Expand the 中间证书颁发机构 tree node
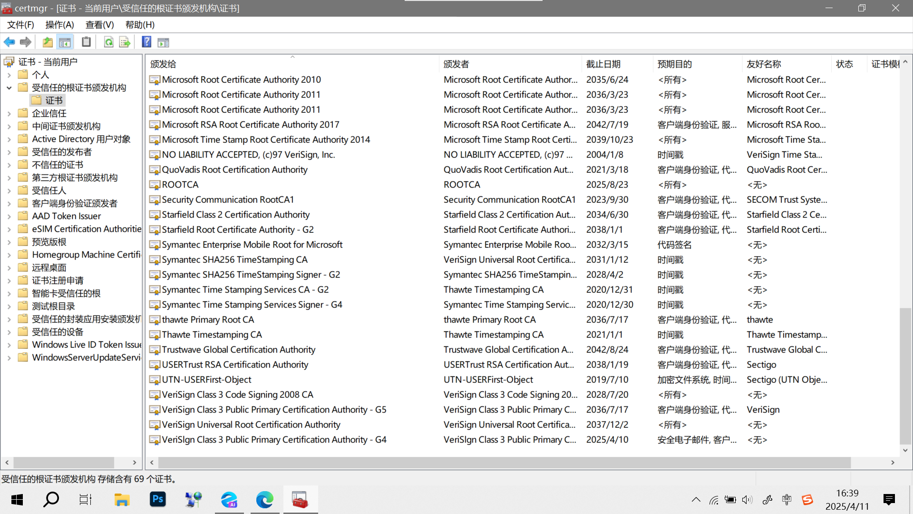This screenshot has height=514, width=913. 9,126
